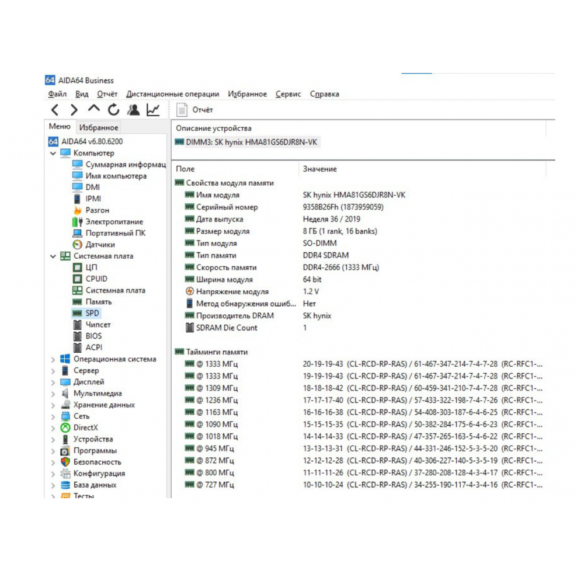The width and height of the screenshot is (584, 584).
Task: Click the Датчики gauge icon
Action: tap(78, 244)
